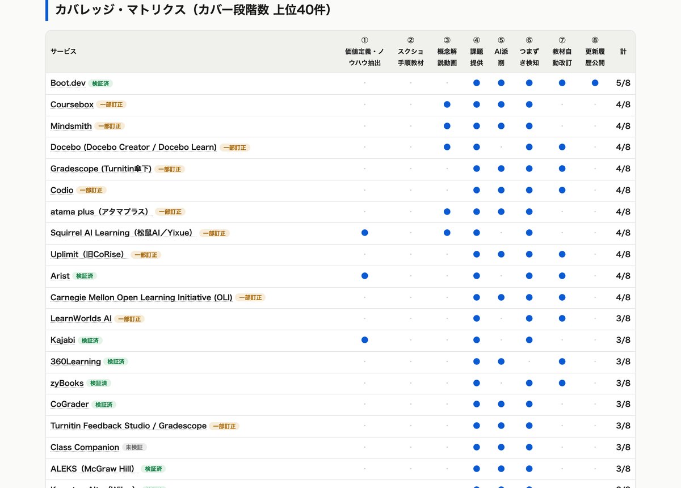Open the ALEKS(McGraw Hill) link

94,469
